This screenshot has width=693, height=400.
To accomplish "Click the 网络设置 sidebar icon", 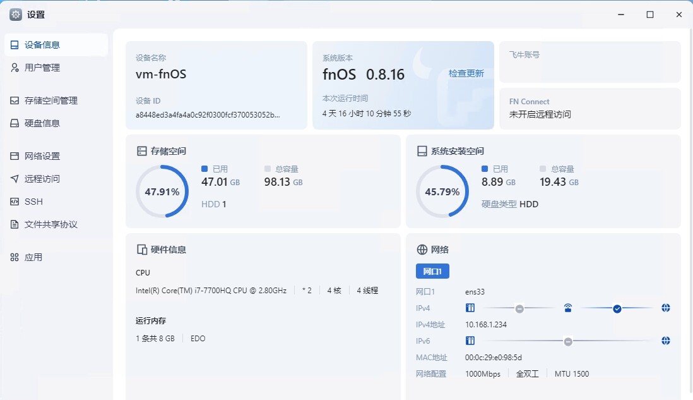I will pyautogui.click(x=15, y=156).
